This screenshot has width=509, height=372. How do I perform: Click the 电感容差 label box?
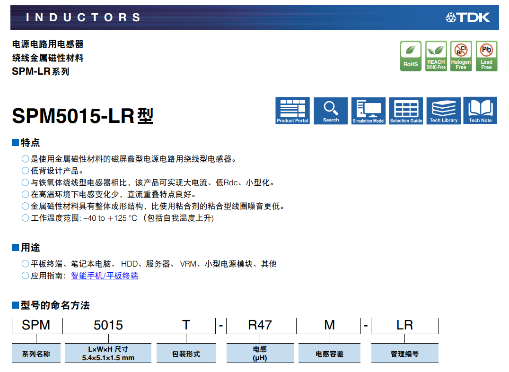click(330, 353)
